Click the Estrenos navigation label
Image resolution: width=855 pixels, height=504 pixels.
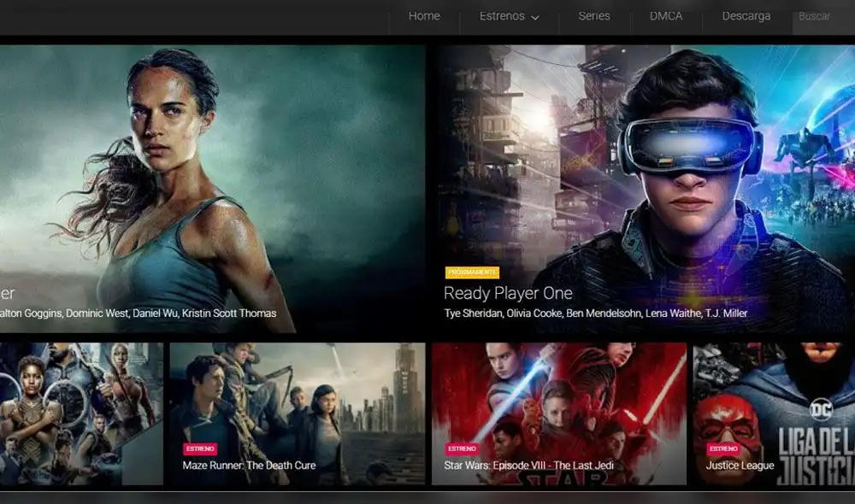tap(502, 16)
